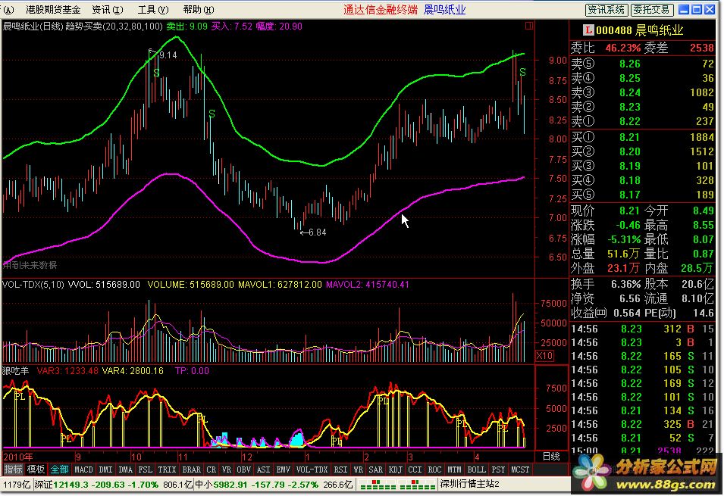This screenshot has height=496, width=724.
Task: Switch to the VOL-TDX indicator tab
Action: click(312, 469)
